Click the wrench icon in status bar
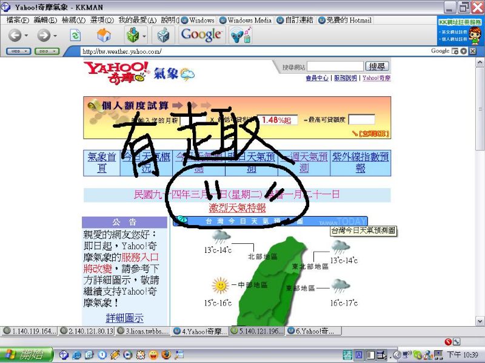 click(457, 342)
